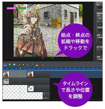Open the red book icon in toolbar
This screenshot has width=105, height=109.
pyautogui.click(x=43, y=65)
